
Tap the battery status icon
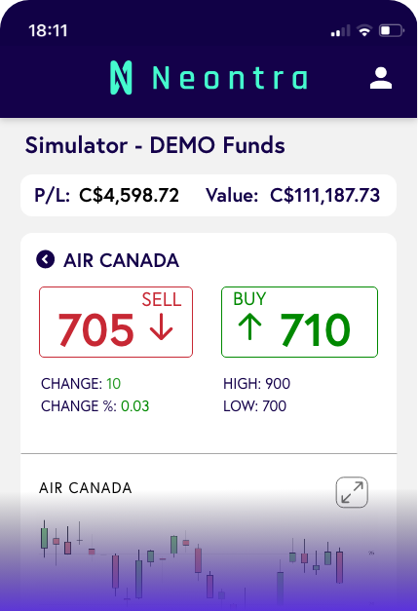[391, 30]
